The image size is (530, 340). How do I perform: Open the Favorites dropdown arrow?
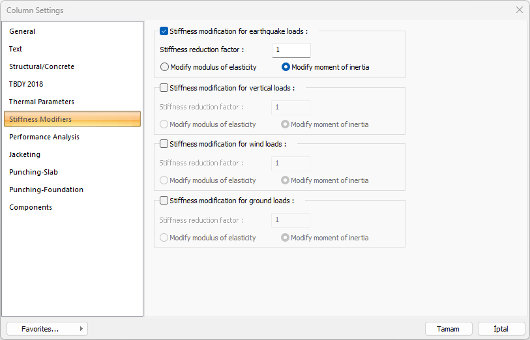[81, 329]
